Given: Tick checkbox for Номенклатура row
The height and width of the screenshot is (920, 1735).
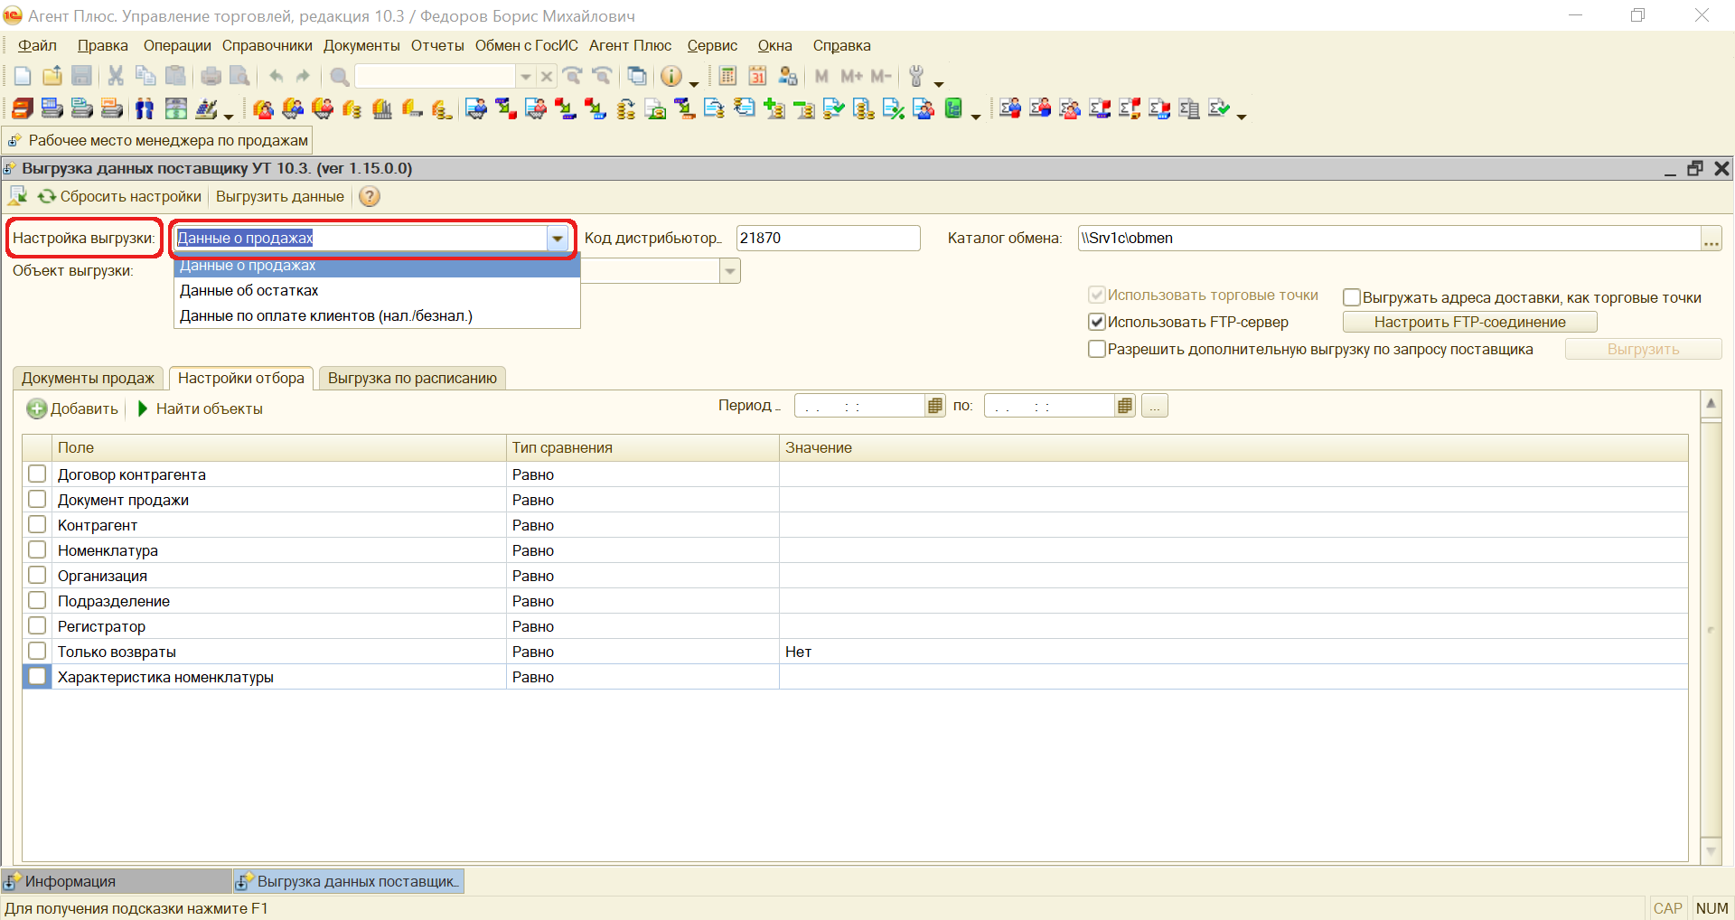Looking at the screenshot, I should tap(37, 549).
